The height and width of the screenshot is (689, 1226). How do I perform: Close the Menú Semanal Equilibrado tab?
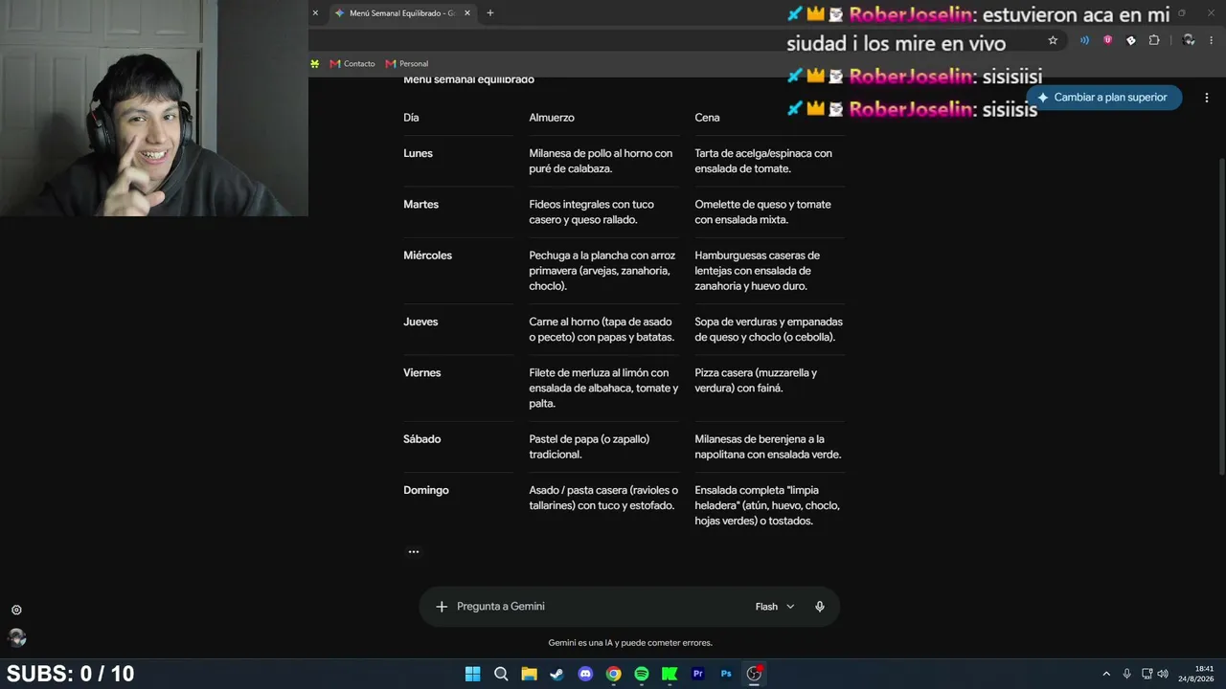click(x=467, y=13)
